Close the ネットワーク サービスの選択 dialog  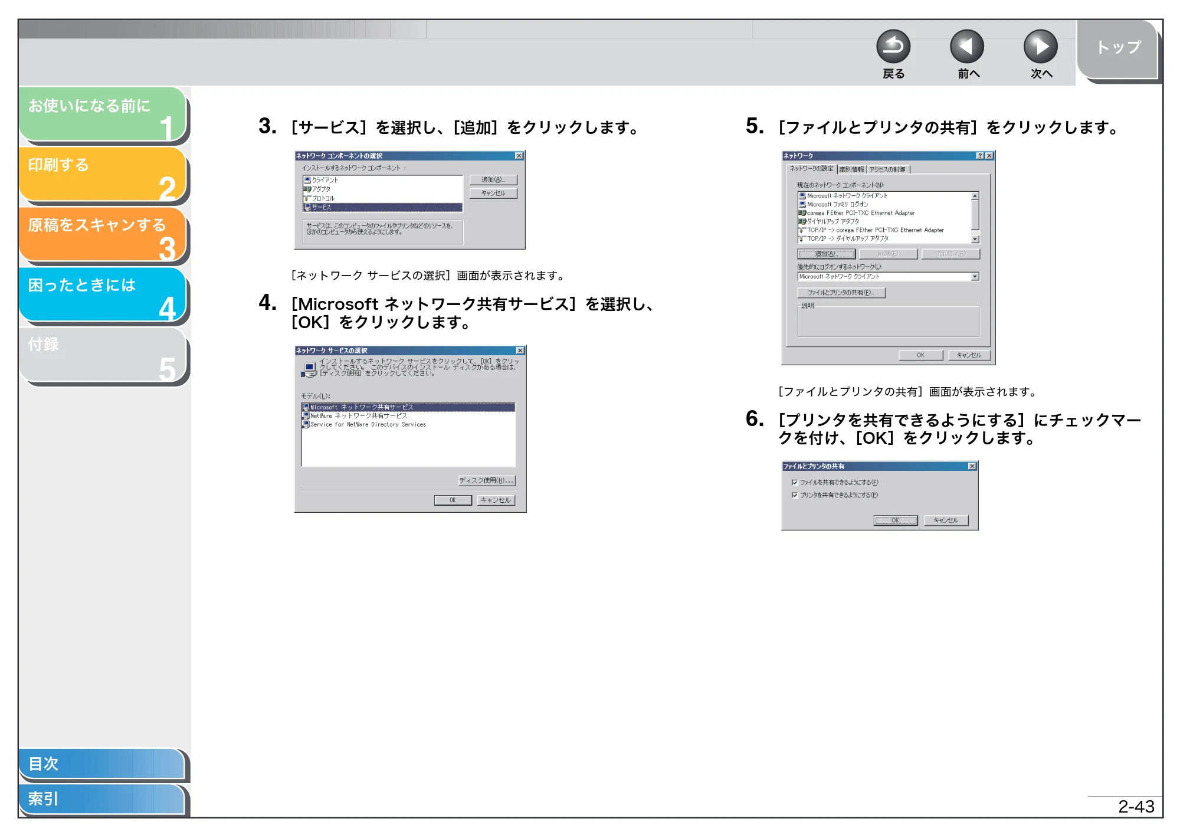(x=520, y=351)
